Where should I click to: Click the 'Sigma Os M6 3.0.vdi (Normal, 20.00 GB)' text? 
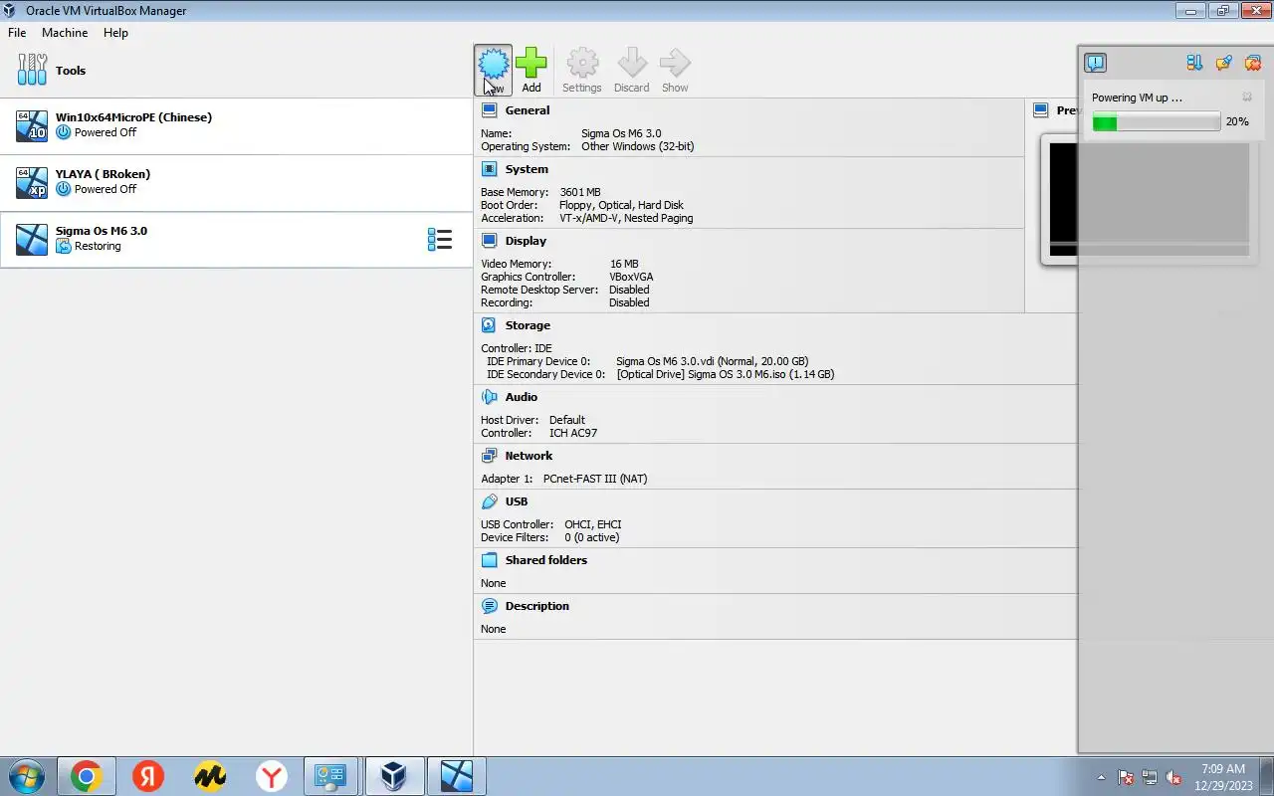tap(713, 361)
